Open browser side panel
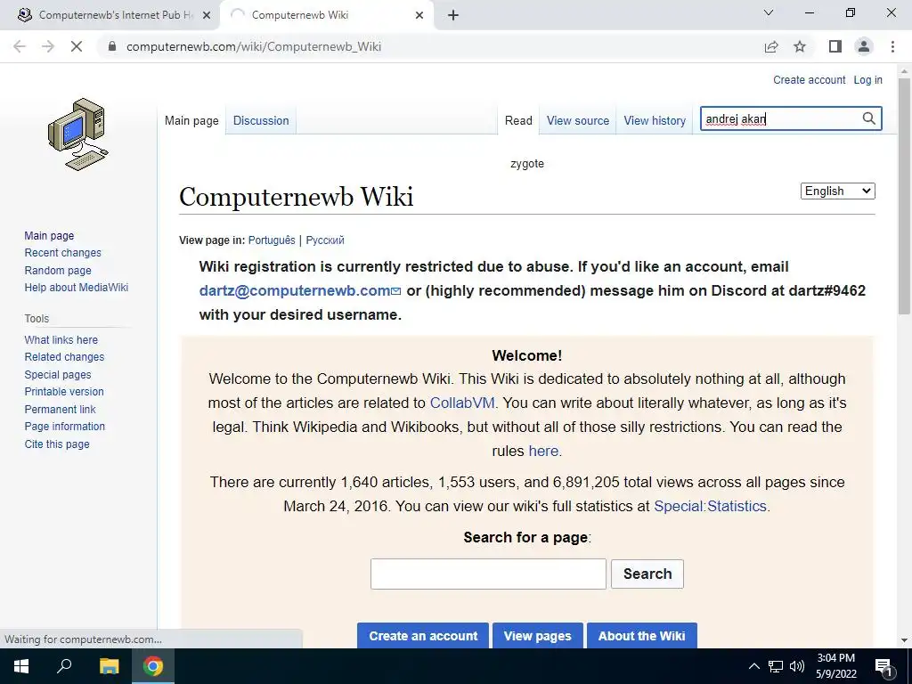The width and height of the screenshot is (912, 684). [835, 46]
